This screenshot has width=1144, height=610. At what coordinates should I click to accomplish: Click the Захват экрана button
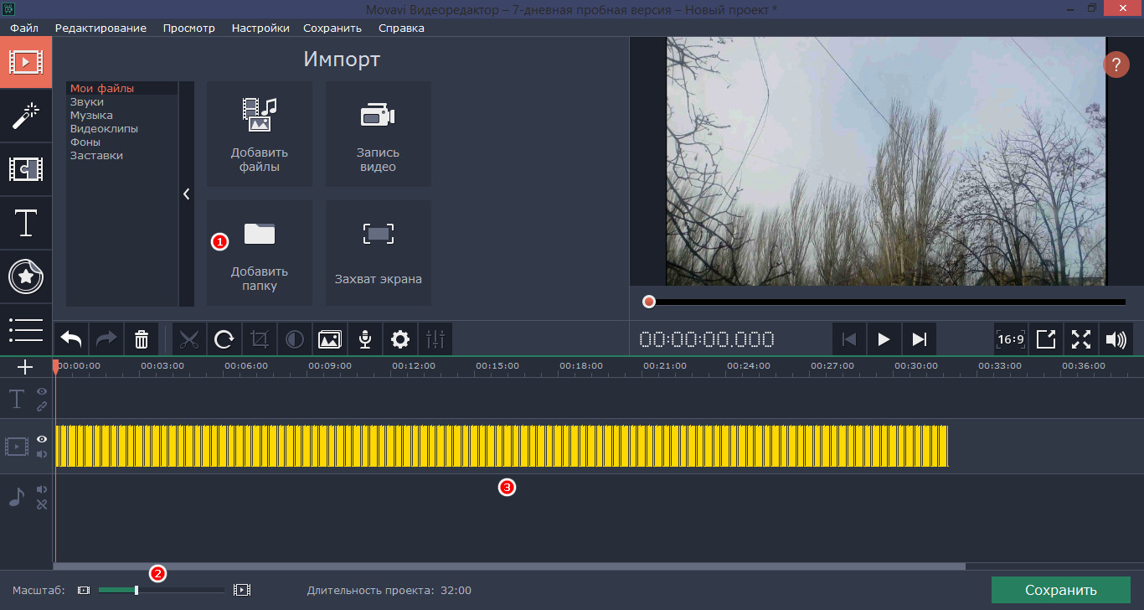click(379, 253)
